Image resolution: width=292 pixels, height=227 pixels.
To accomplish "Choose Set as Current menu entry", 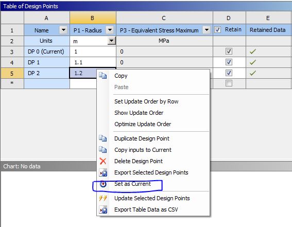I will [x=153, y=184].
